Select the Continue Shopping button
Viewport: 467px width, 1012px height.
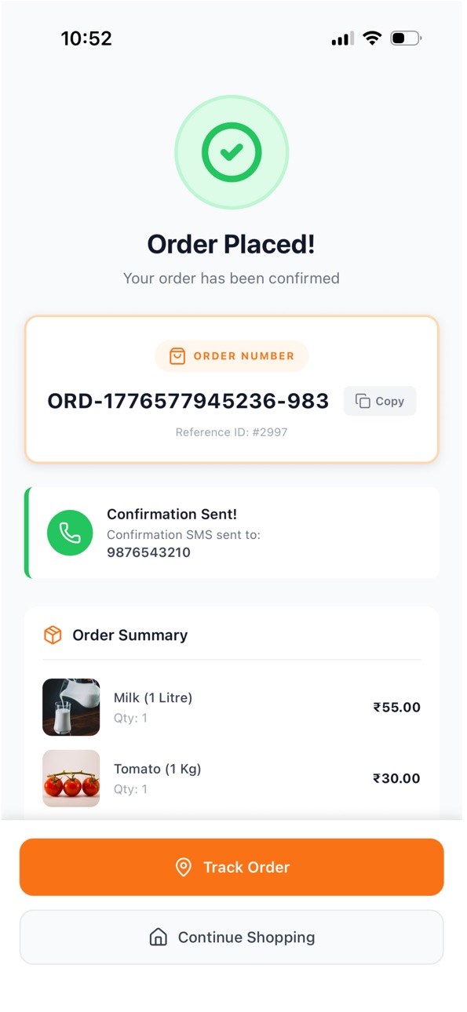point(232,937)
